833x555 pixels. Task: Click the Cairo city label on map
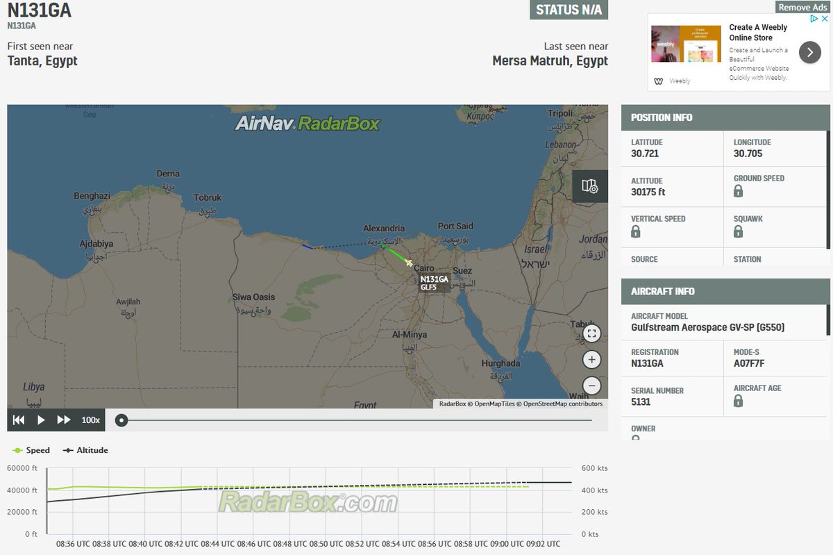pos(424,268)
